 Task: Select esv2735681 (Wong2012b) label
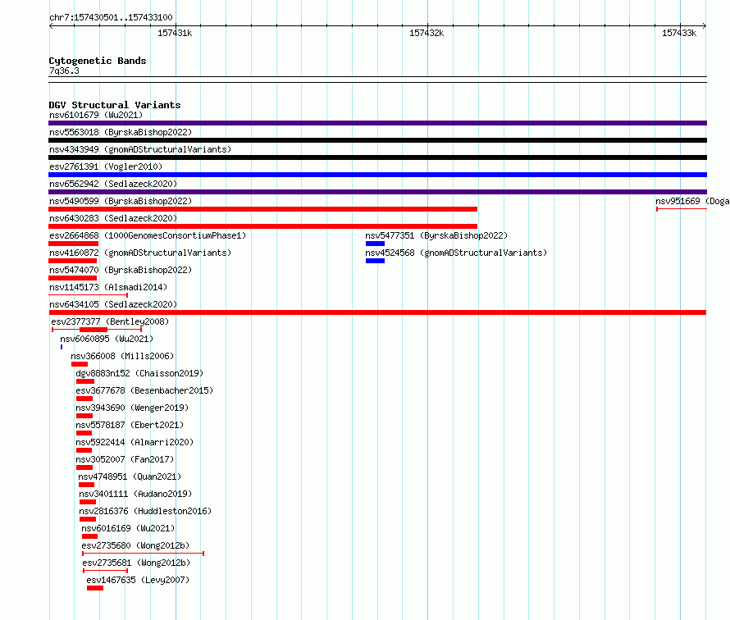(136, 563)
